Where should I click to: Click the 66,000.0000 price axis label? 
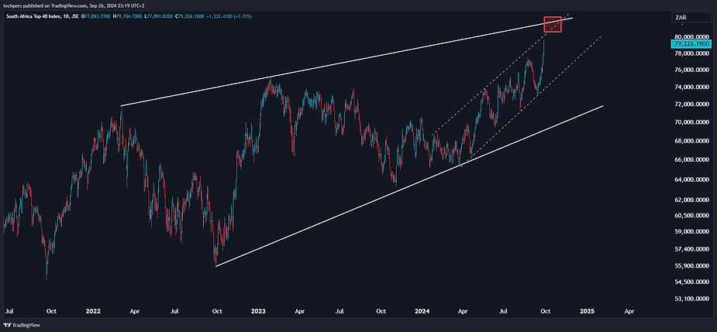pos(694,160)
